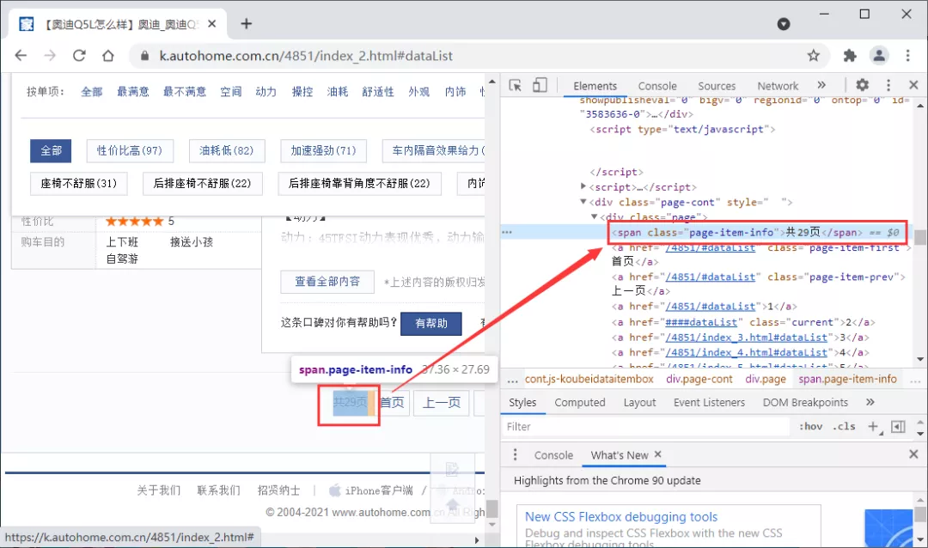
Task: Open the /4851/index_4.html#dataList href link
Action: tap(746, 352)
